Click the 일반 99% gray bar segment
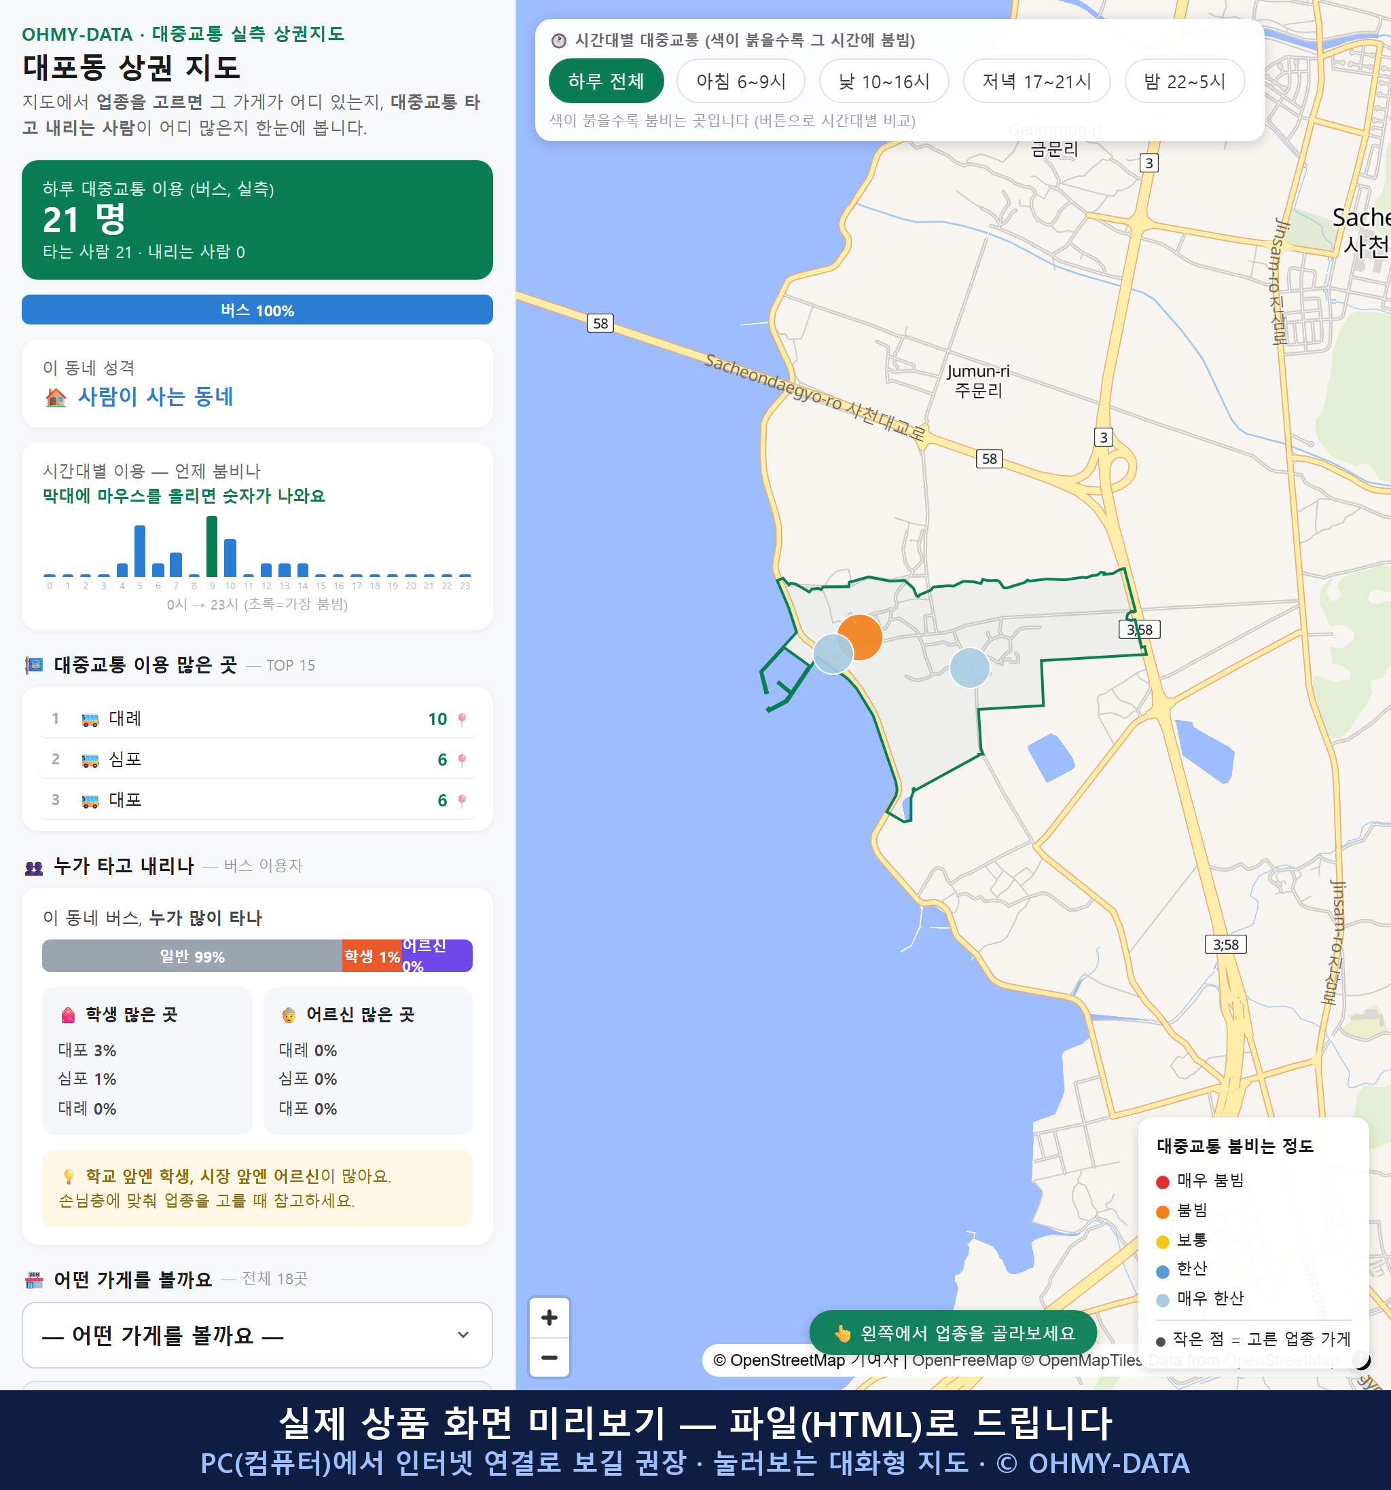Screen dimensions: 1391x1490 (192, 956)
